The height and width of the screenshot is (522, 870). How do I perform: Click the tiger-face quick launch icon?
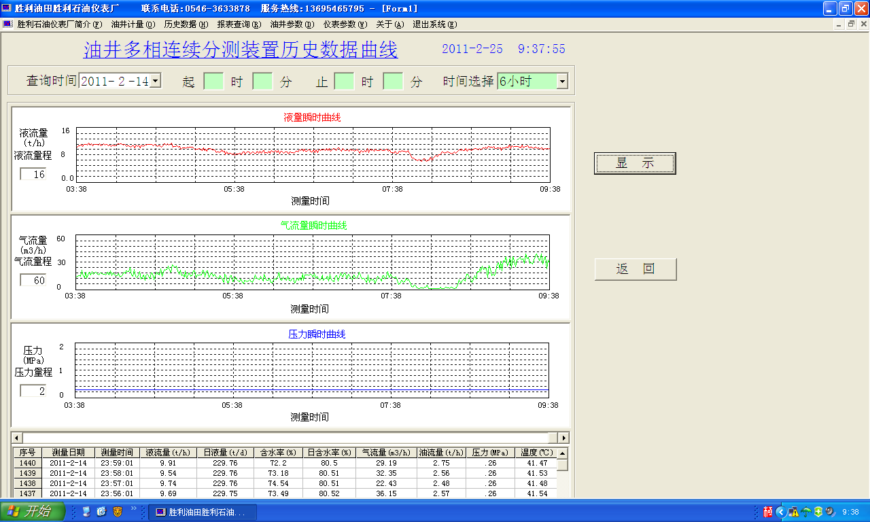click(118, 512)
